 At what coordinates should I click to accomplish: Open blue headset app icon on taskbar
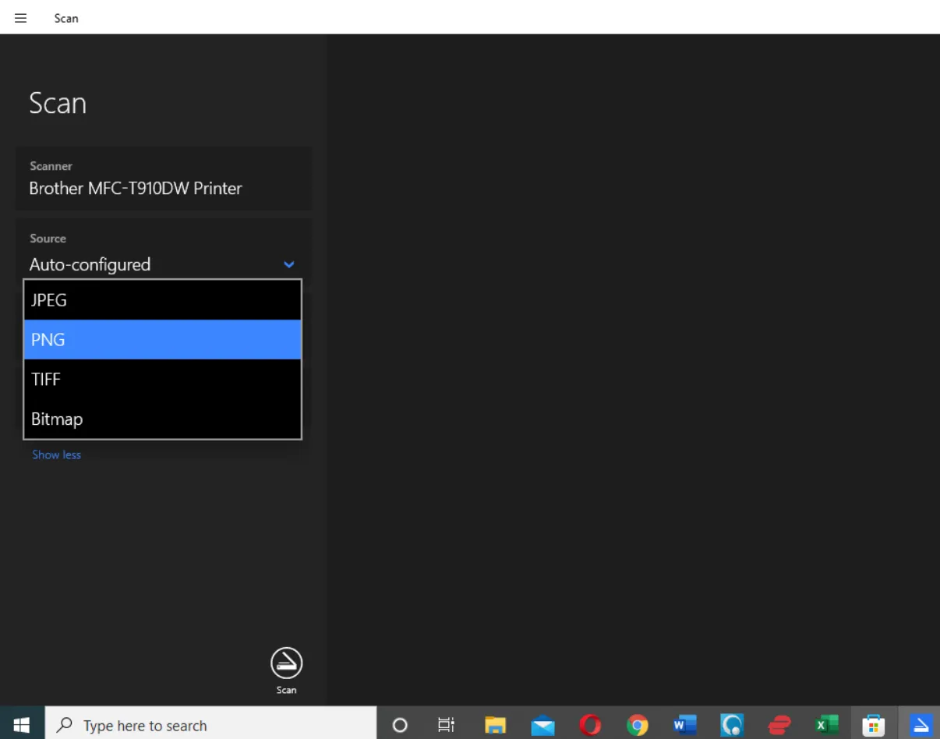(x=732, y=726)
